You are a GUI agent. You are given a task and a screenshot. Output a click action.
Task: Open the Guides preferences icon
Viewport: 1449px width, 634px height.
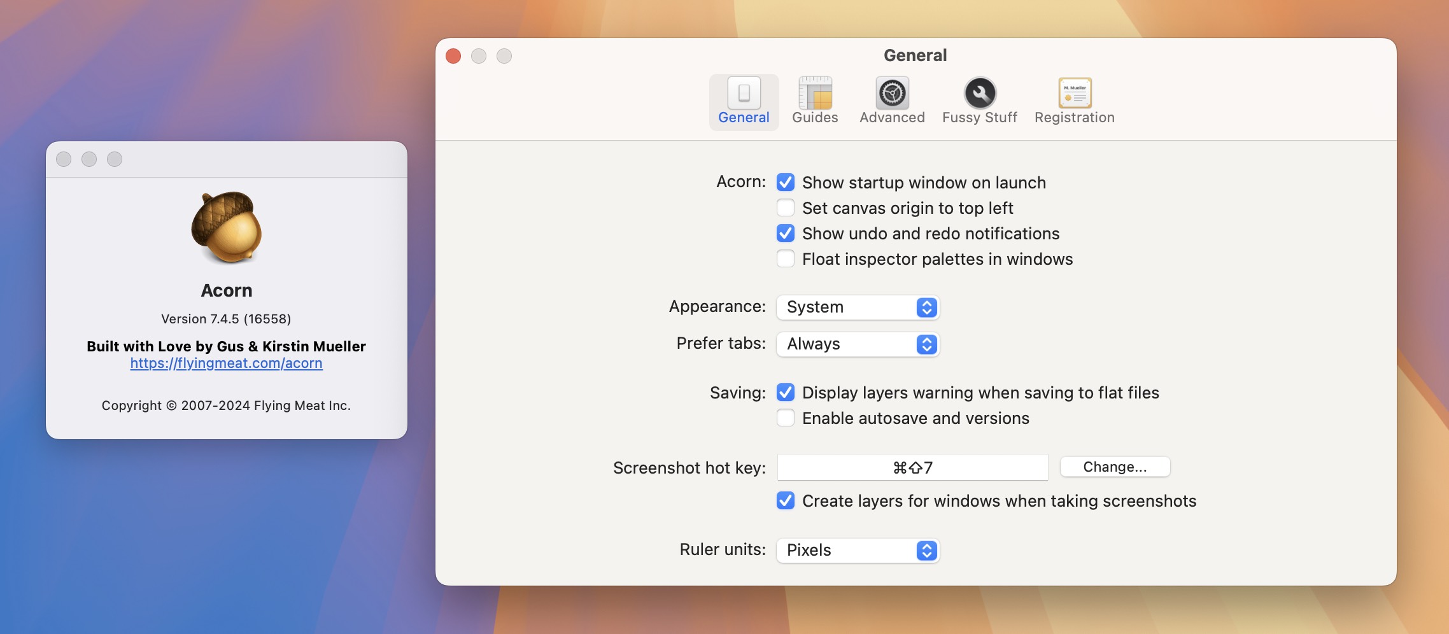pos(815,93)
